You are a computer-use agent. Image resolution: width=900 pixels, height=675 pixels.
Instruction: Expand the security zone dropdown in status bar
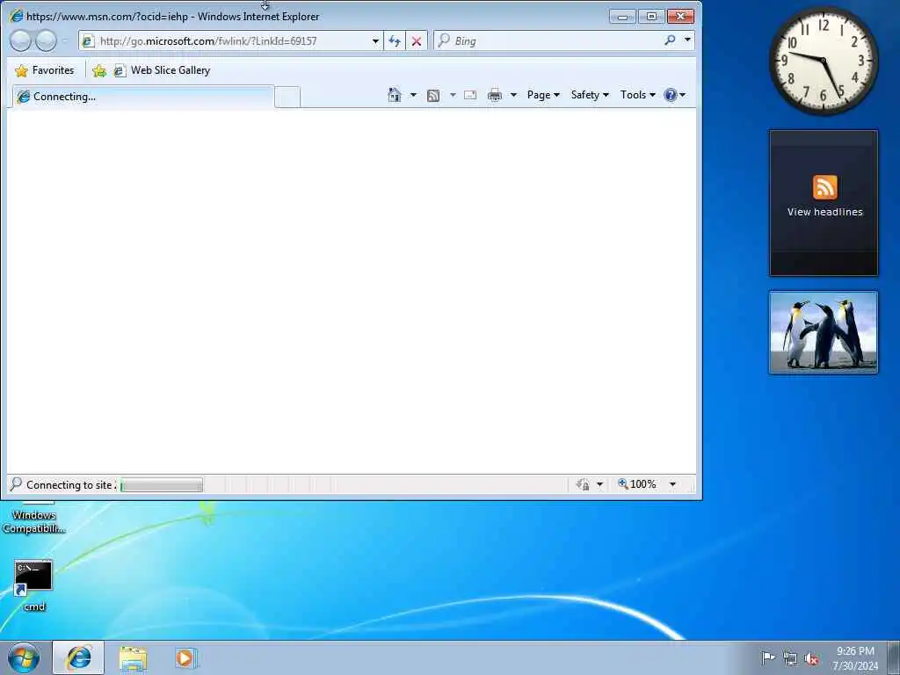point(599,484)
